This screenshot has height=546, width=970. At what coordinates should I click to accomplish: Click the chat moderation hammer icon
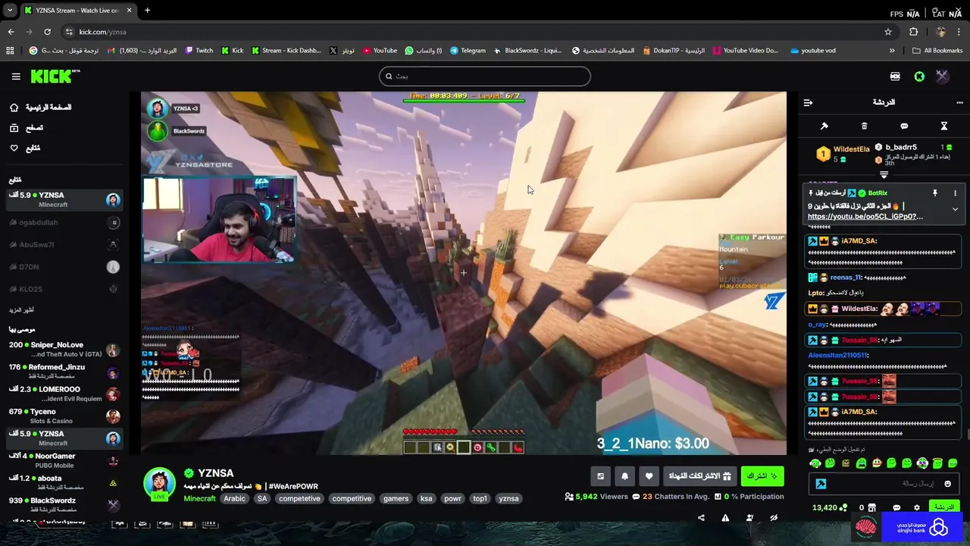click(x=824, y=126)
